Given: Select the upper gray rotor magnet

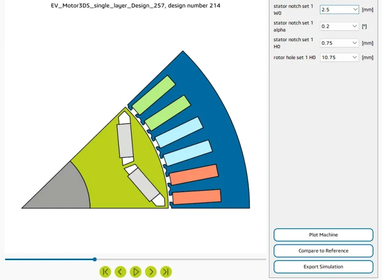Looking at the screenshot, I should pos(125,140).
